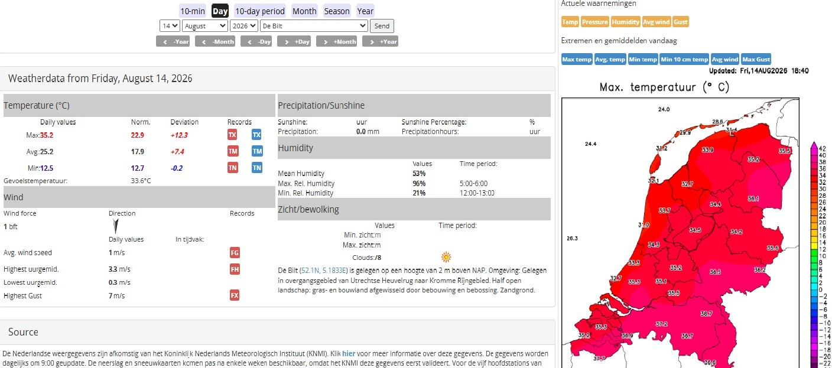Open the FH highest hourly wind icon
The width and height of the screenshot is (832, 368).
(235, 269)
